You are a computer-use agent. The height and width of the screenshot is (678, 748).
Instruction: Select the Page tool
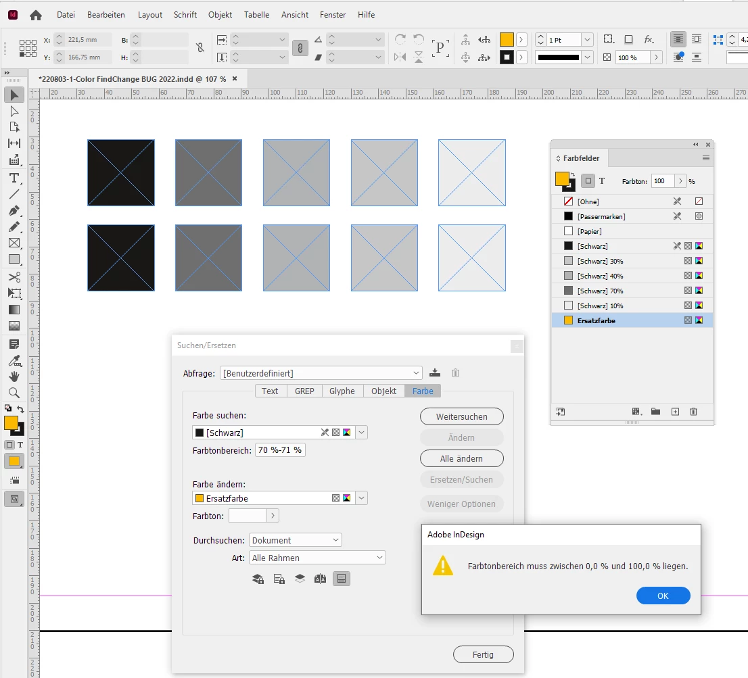pos(14,127)
